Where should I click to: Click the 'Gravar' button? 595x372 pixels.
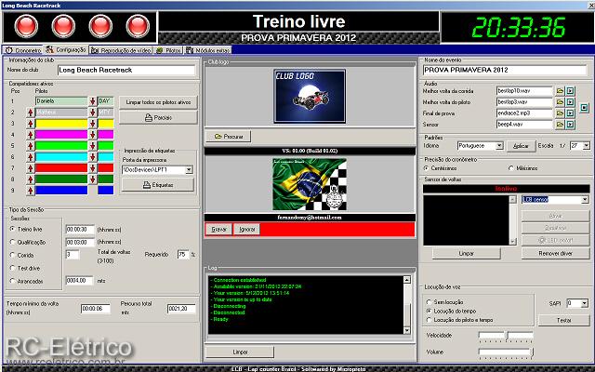coord(219,228)
